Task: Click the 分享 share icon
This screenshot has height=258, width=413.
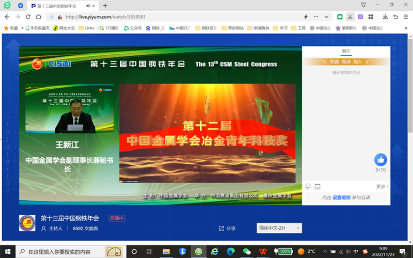Action: click(x=221, y=228)
